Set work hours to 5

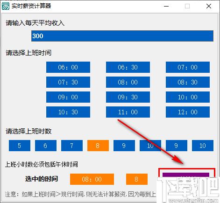20,146
